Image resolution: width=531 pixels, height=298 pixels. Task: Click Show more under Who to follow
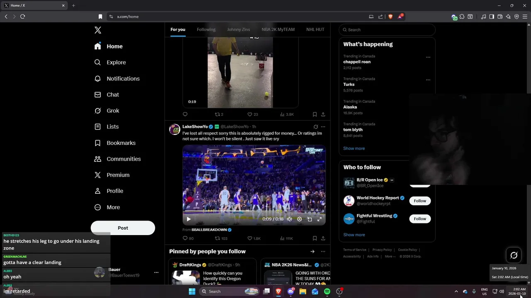(354, 235)
